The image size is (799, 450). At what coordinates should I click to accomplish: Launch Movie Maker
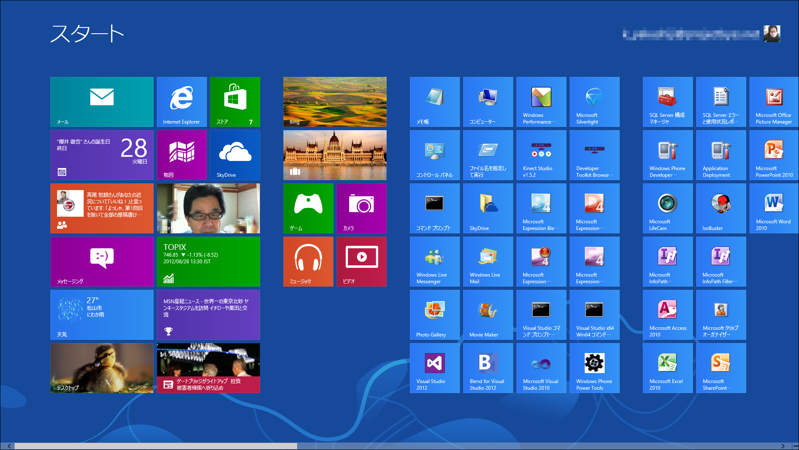pyautogui.click(x=488, y=315)
